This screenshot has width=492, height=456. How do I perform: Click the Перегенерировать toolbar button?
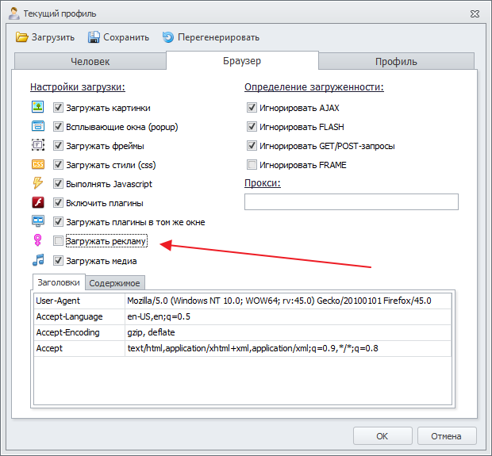point(211,37)
